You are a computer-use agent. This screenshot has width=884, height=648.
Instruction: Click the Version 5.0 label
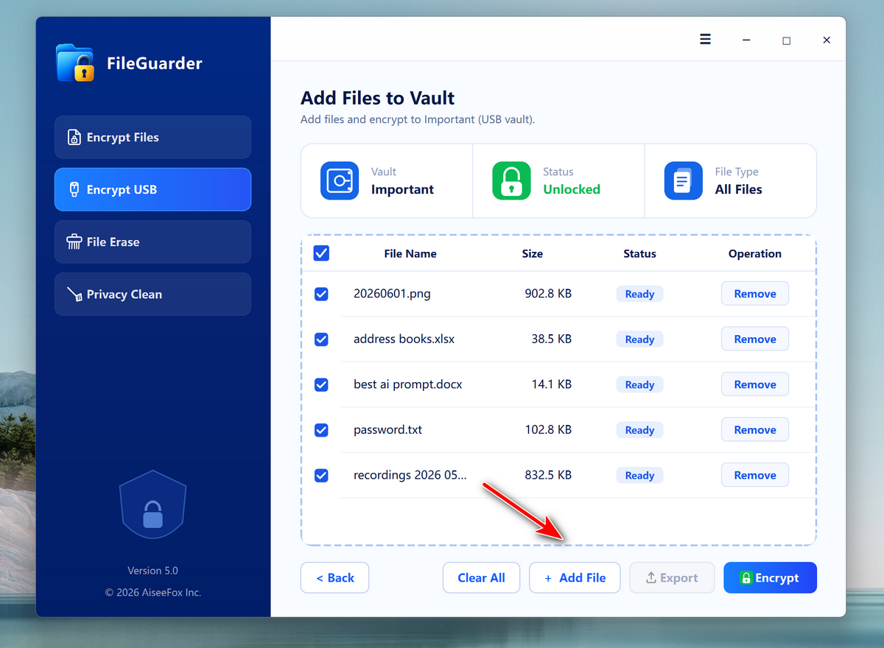[152, 571]
